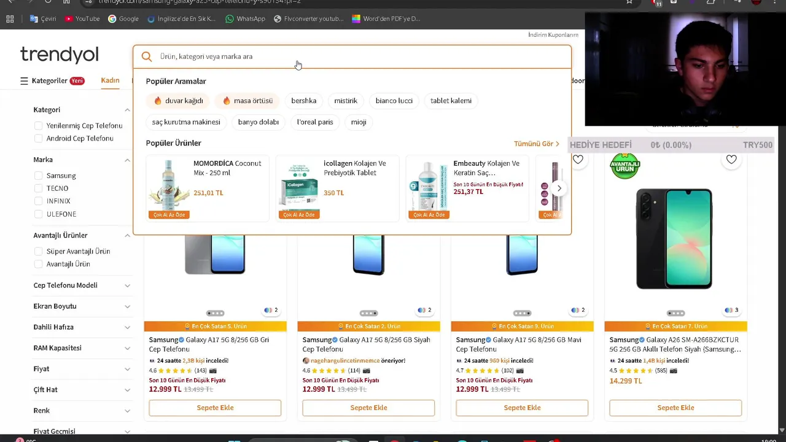The width and height of the screenshot is (786, 442).
Task: Expand the Cep Telefonu Modeli filter
Action: (127, 285)
